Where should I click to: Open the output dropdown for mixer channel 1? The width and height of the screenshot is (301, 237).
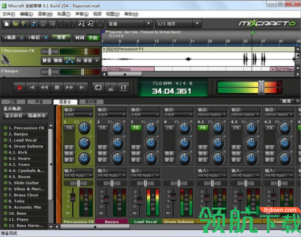(79, 115)
